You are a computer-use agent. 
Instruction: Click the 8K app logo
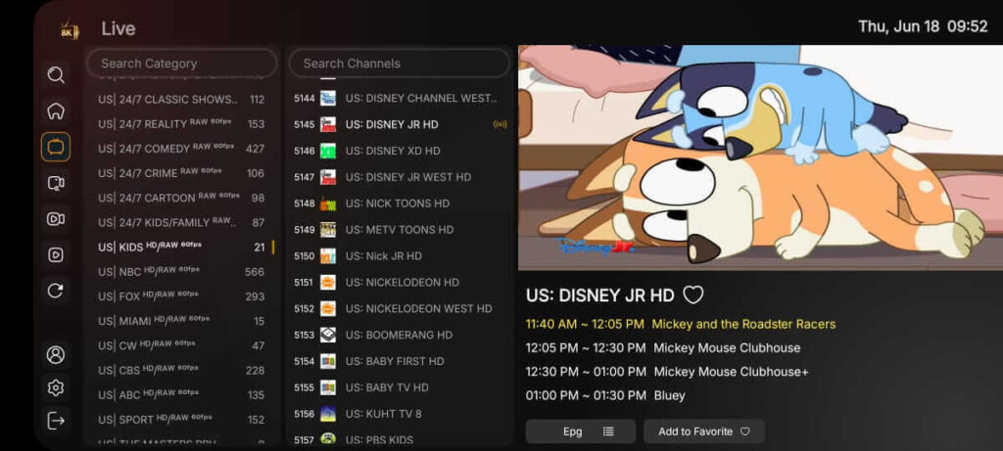point(69,29)
